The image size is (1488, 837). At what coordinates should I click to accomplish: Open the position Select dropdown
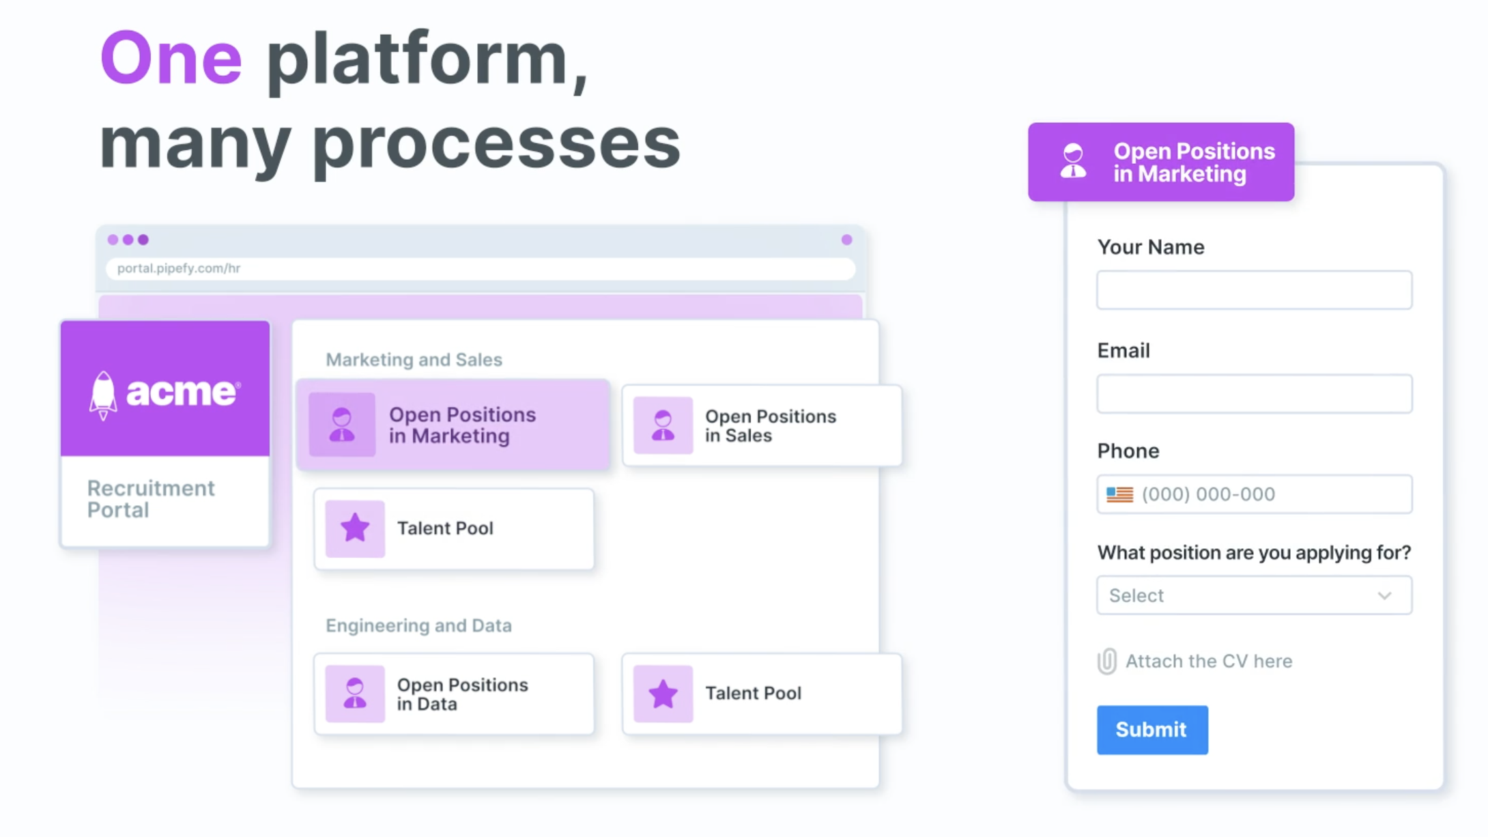(1242, 595)
